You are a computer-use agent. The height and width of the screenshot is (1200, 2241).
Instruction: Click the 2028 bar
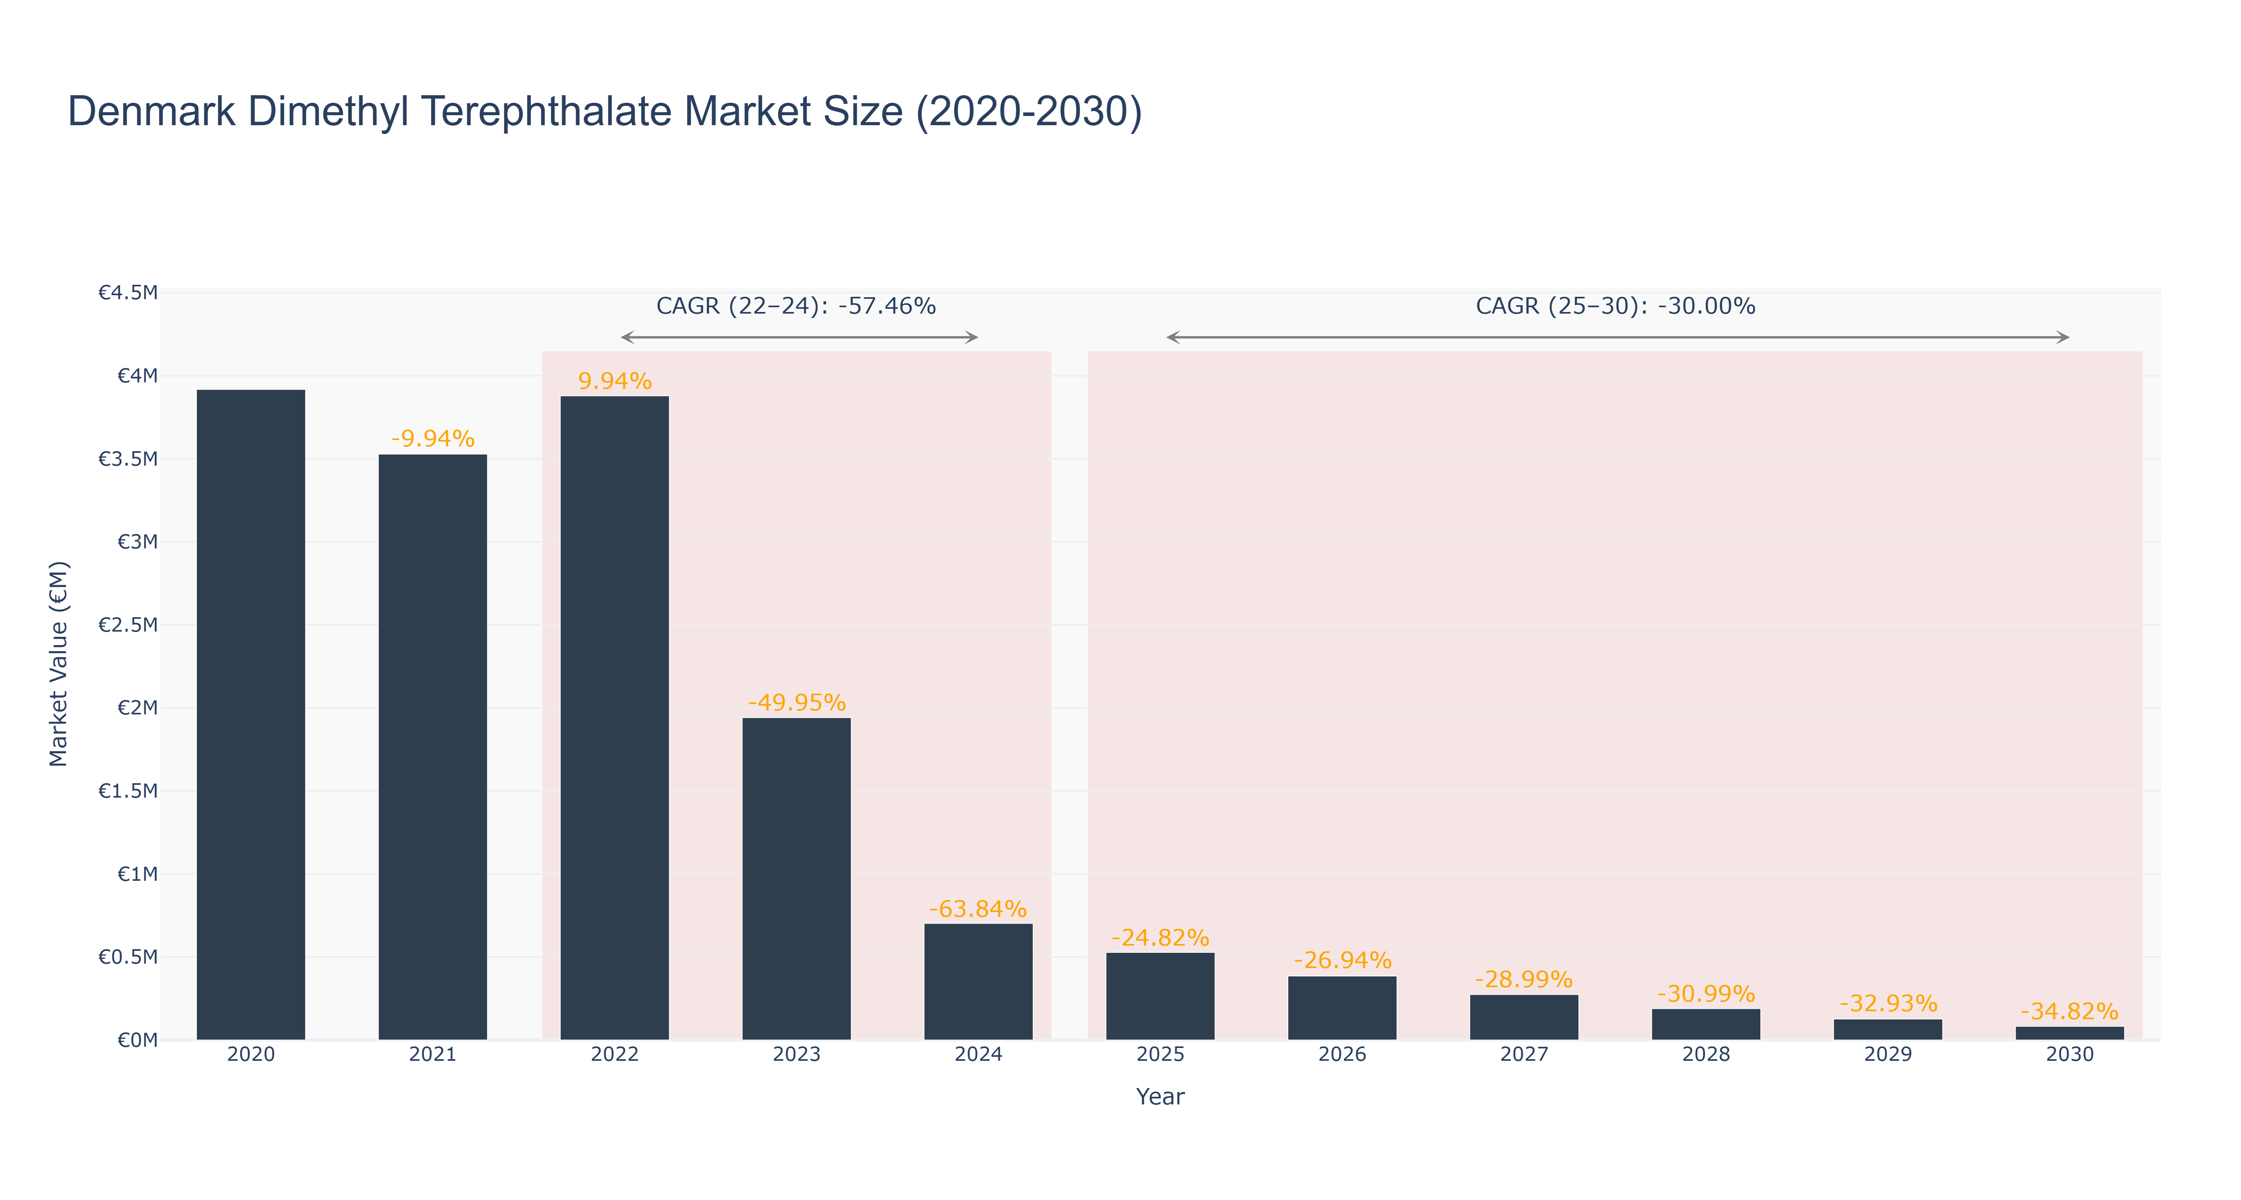click(1705, 1024)
